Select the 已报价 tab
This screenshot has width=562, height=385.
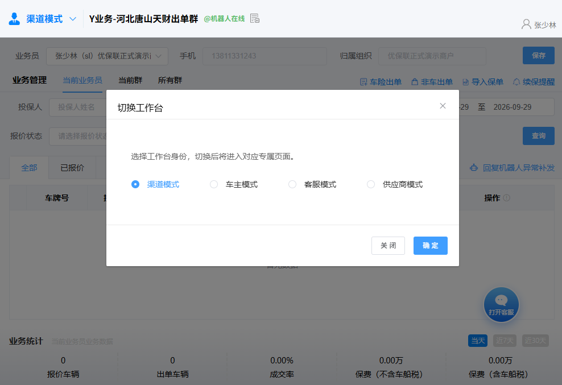(72, 168)
